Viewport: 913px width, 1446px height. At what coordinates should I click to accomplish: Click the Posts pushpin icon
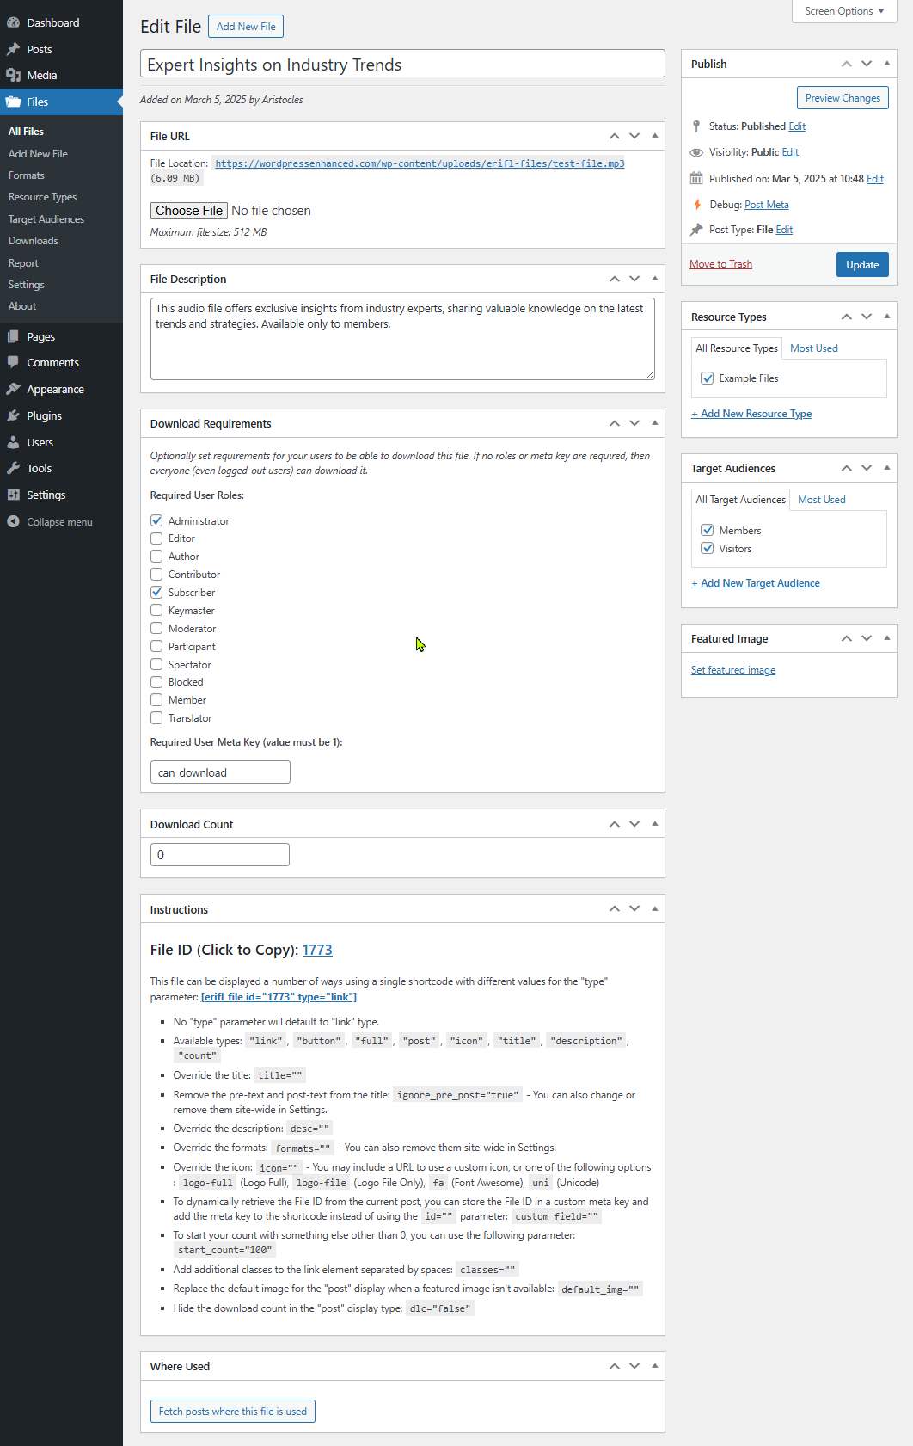[x=13, y=49]
